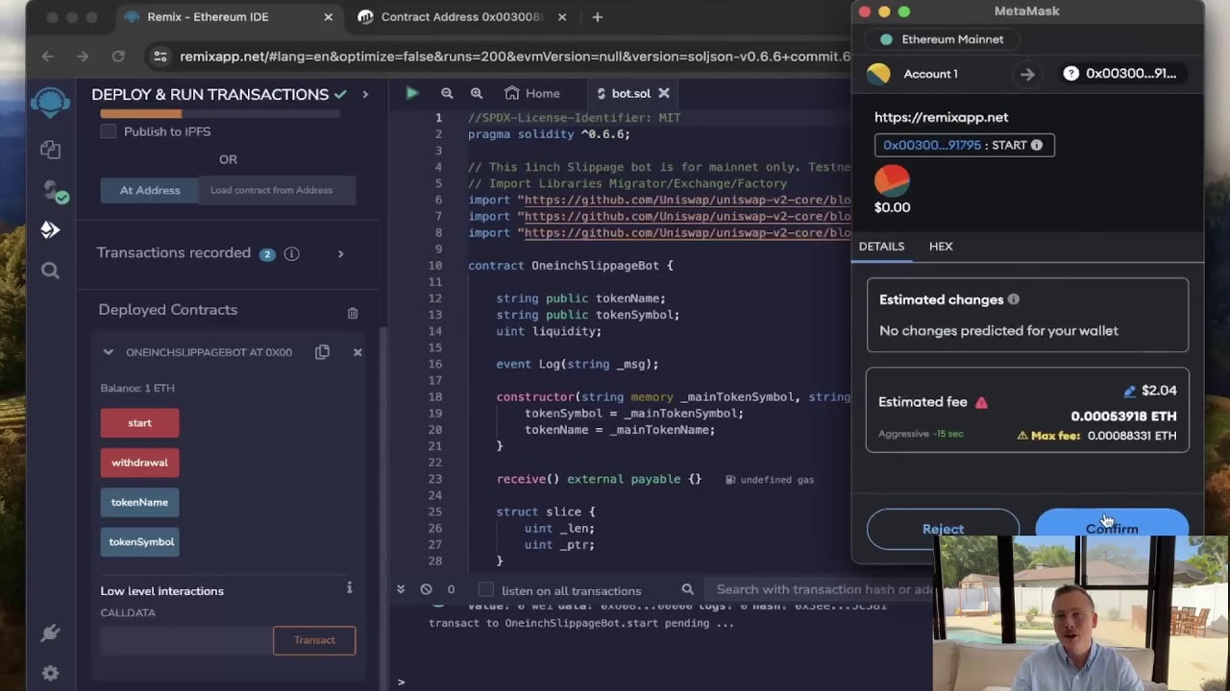Click the MetaMask Account 1 name

[930, 74]
